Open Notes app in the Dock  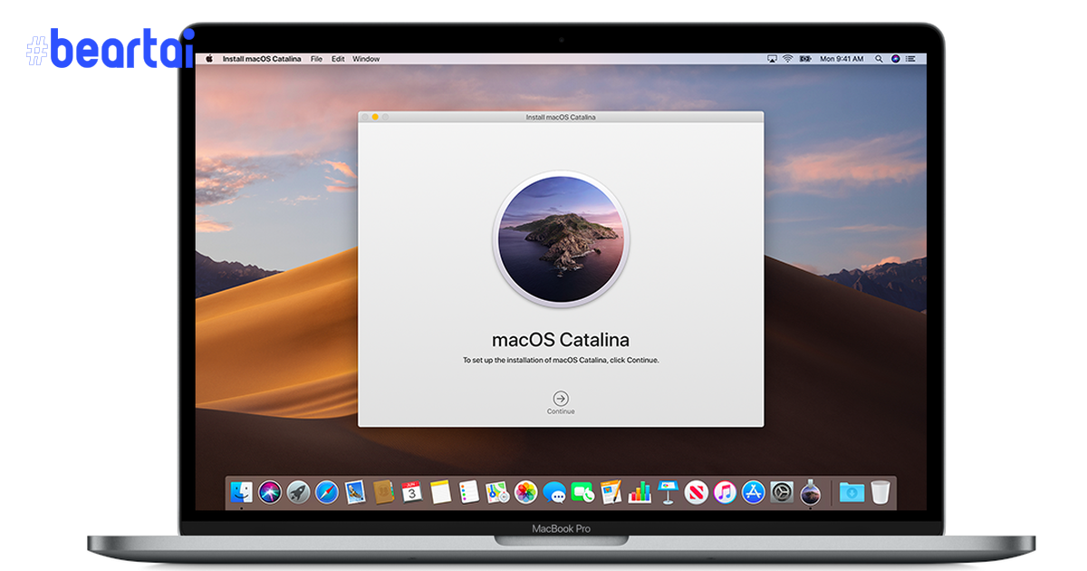[440, 492]
